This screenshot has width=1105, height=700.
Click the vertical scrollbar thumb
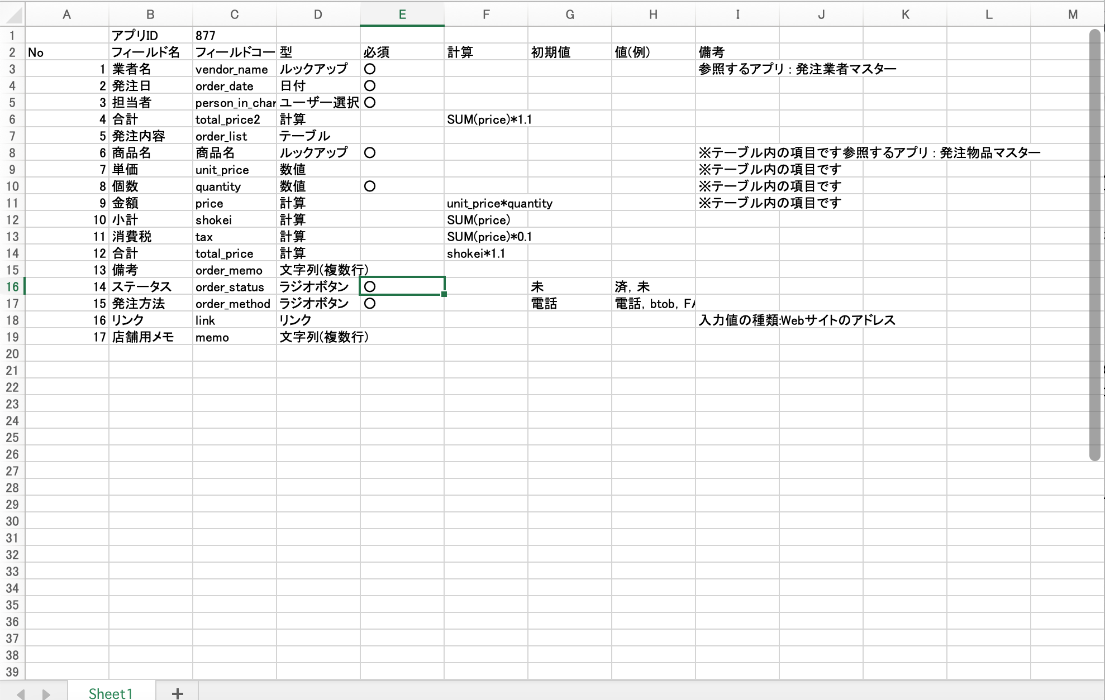coord(1094,246)
